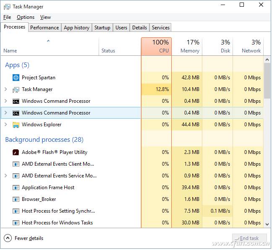Click the Apps (5) group heading
The image size is (272, 250).
(x=17, y=65)
